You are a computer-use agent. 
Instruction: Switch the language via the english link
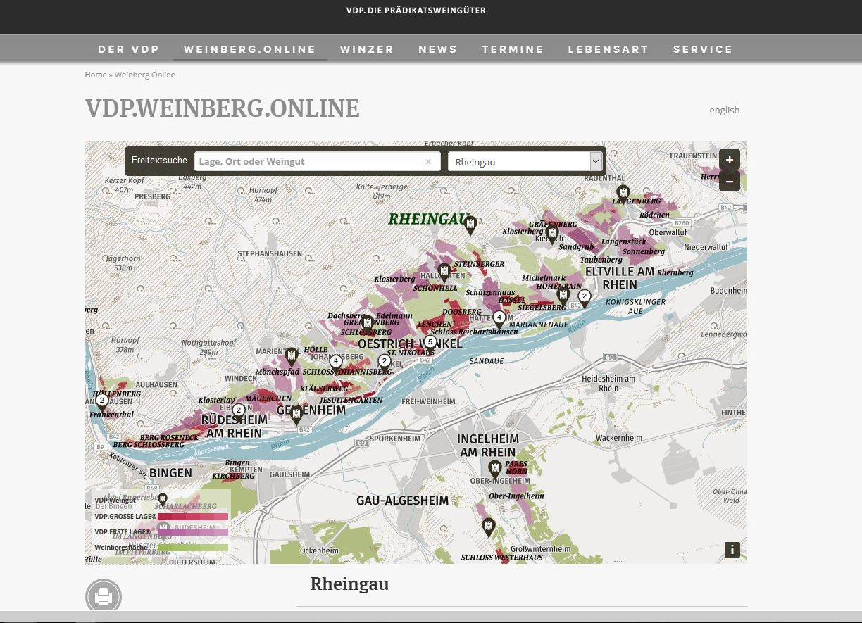725,110
